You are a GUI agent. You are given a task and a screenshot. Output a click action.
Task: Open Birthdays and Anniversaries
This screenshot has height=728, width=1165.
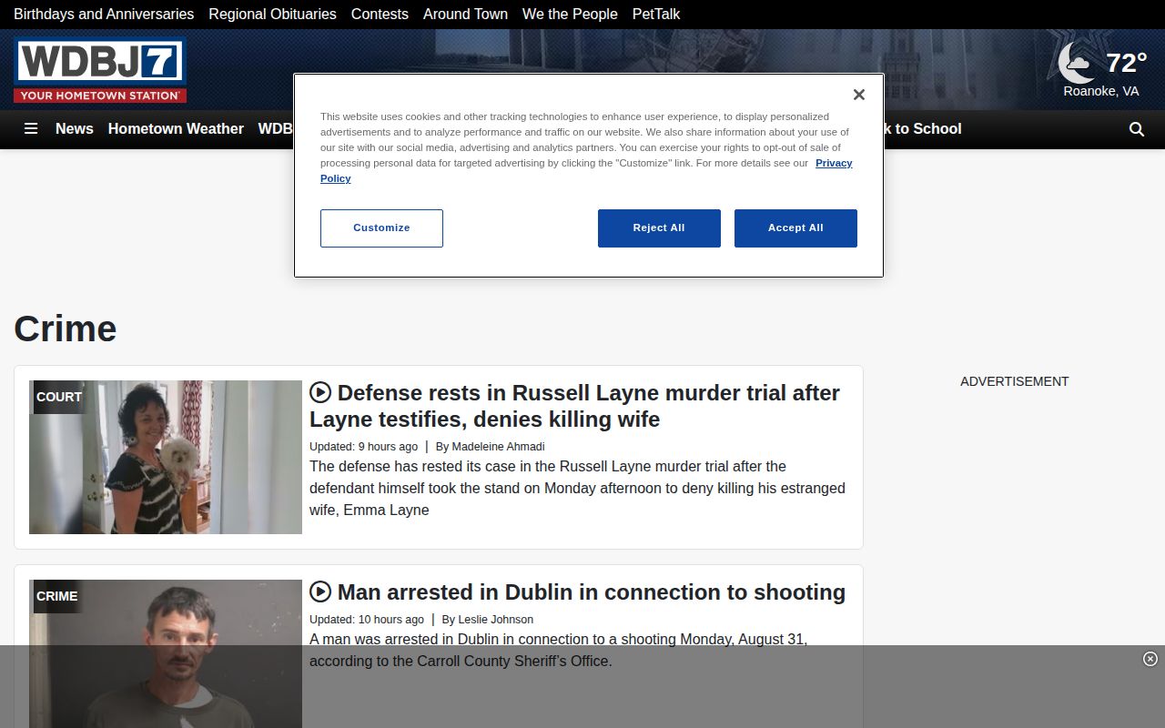tap(104, 14)
